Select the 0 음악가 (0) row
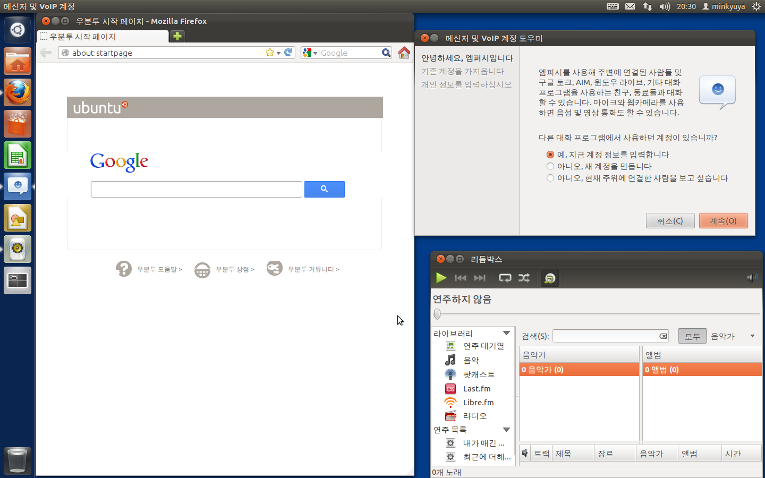 tap(579, 370)
